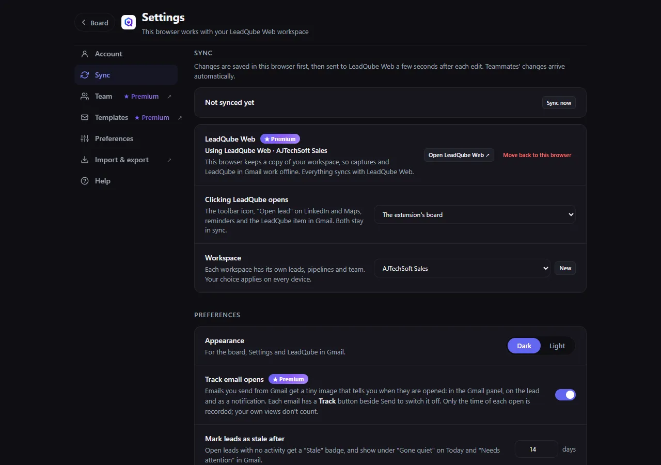Click the Premium label next to Team

point(141,97)
